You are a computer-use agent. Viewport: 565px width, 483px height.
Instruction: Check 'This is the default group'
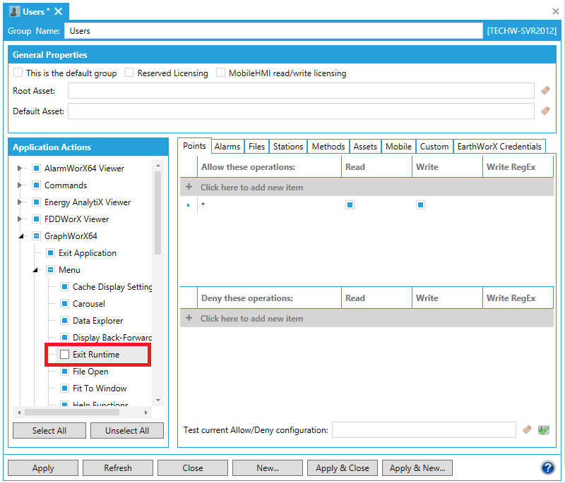[18, 73]
